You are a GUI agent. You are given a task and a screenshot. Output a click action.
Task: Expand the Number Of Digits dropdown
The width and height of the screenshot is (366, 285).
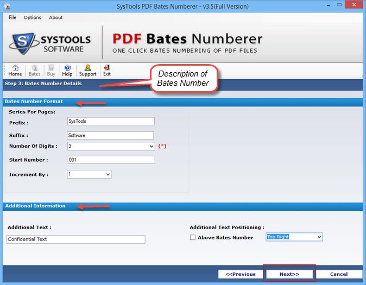(152, 147)
